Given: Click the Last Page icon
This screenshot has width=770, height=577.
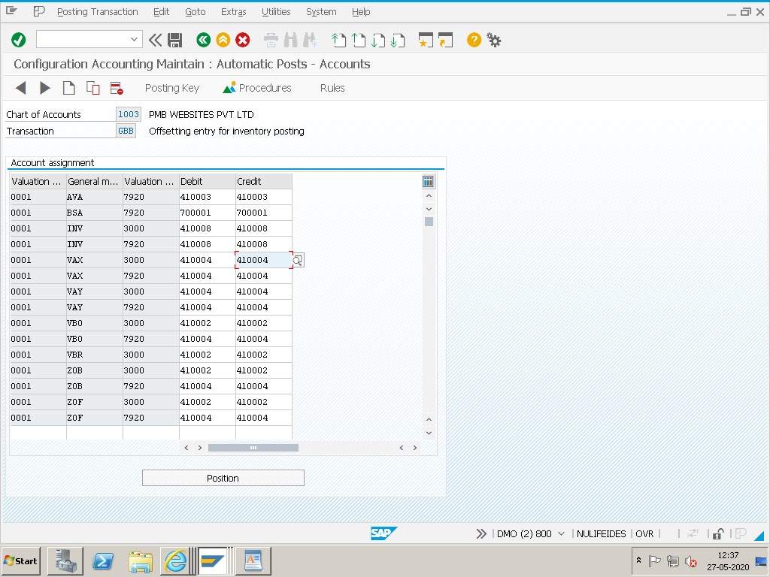Looking at the screenshot, I should [x=398, y=40].
